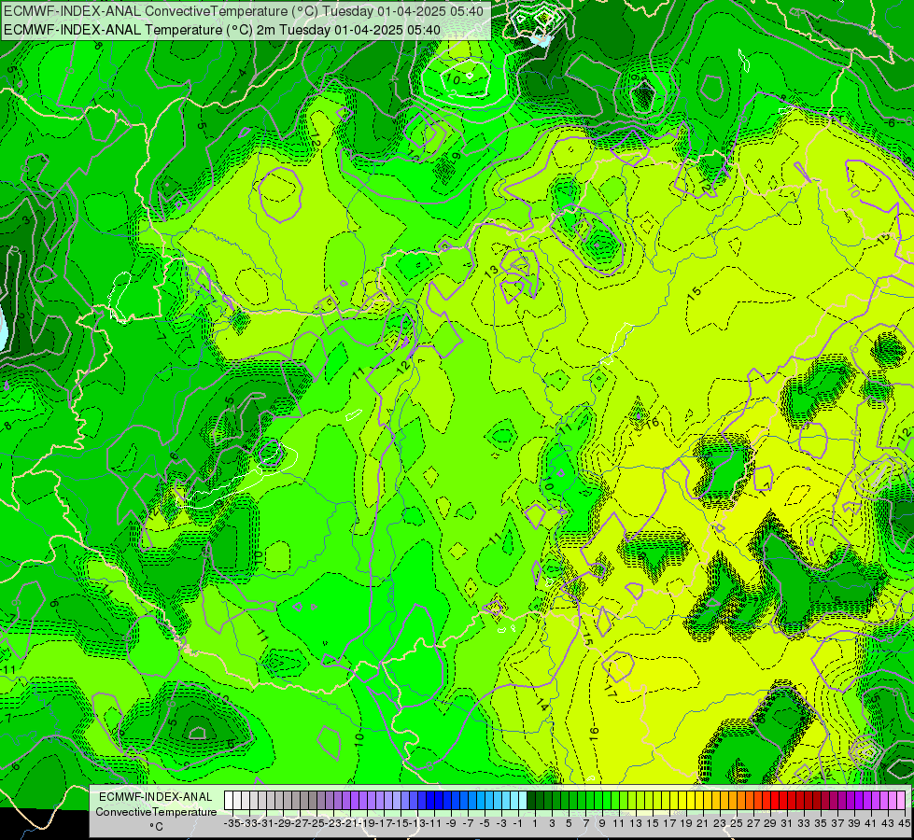Click legend caption ECMWF-INDEX-ANAL beside color scale
This screenshot has width=914, height=840.
tap(156, 797)
